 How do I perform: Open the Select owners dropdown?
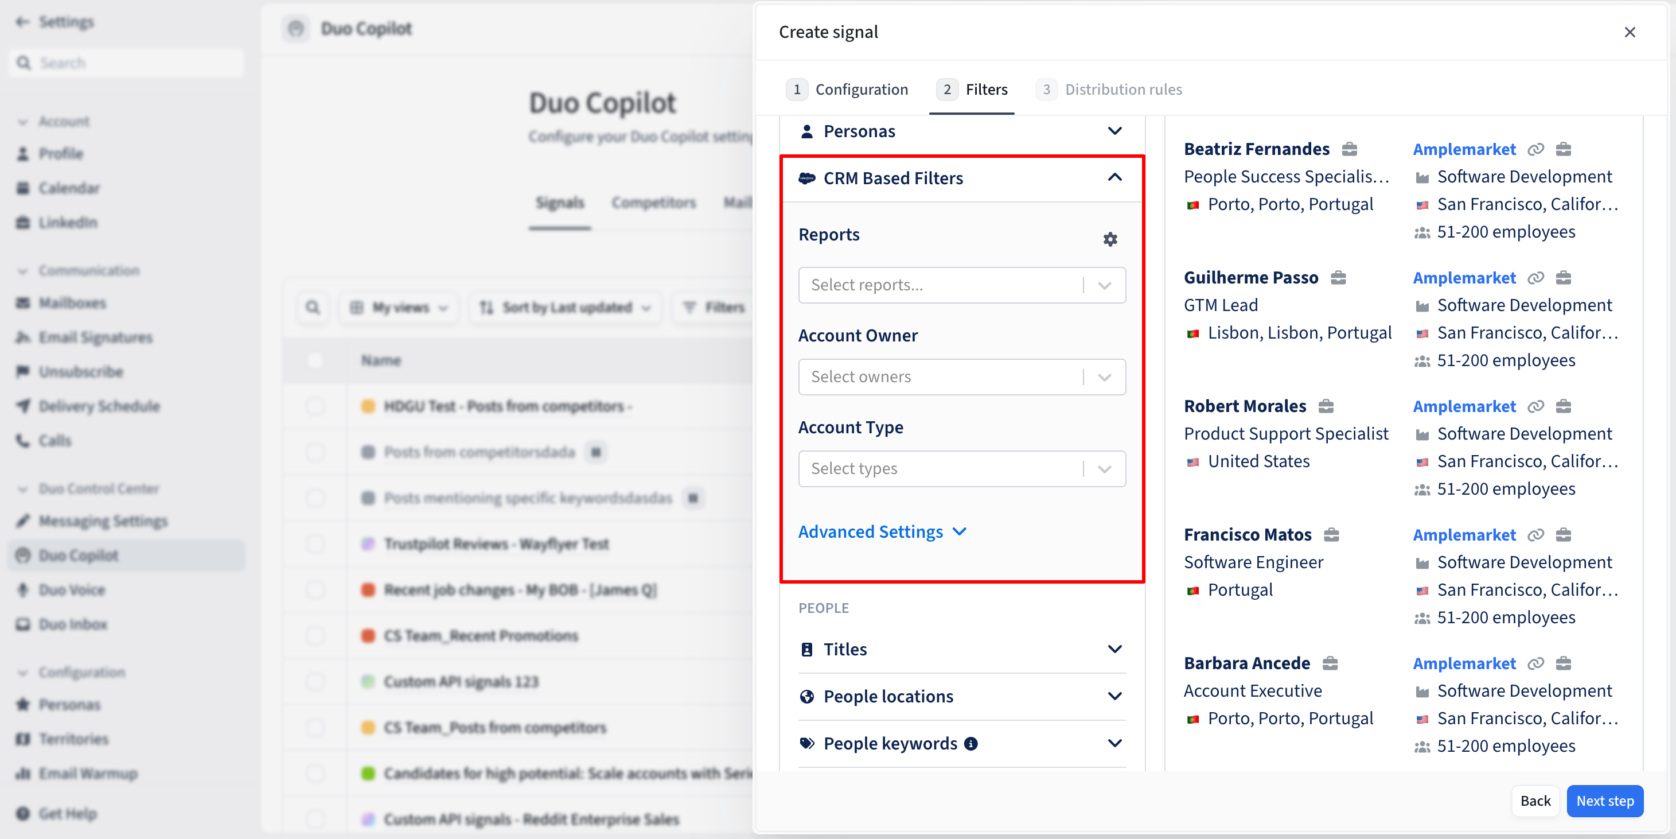pos(962,377)
